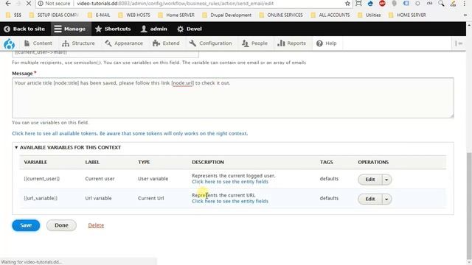The height and width of the screenshot is (265, 472).
Task: Toggle toolbar orientation icon at right
Action: [459, 43]
